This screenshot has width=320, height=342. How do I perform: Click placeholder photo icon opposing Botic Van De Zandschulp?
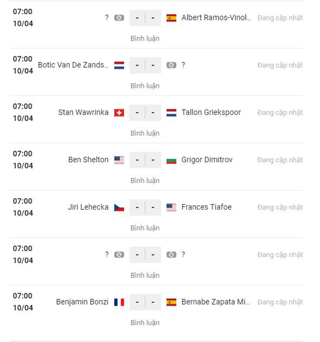coord(171,65)
